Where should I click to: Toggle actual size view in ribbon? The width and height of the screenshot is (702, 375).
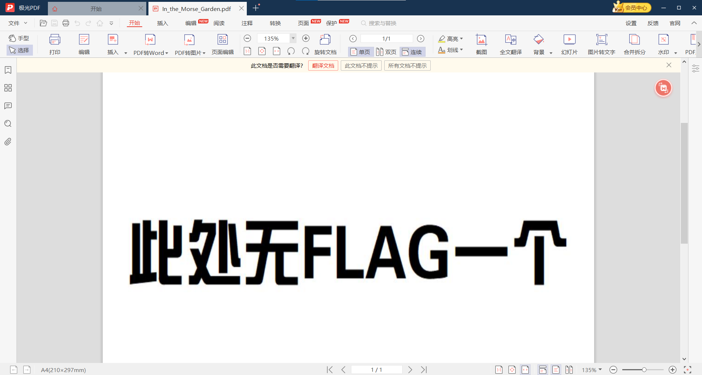(x=248, y=51)
